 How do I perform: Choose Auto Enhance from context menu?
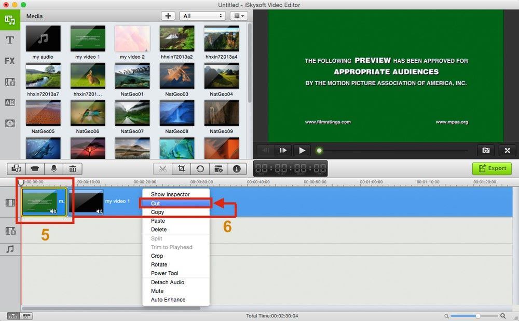[x=176, y=300]
